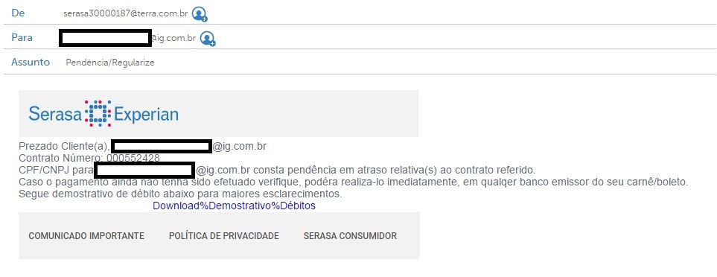
Task: Click add-contact icon next to recipient ig.com.br address
Action: pos(208,39)
